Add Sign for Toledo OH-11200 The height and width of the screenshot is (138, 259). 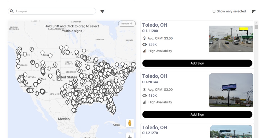197,63
